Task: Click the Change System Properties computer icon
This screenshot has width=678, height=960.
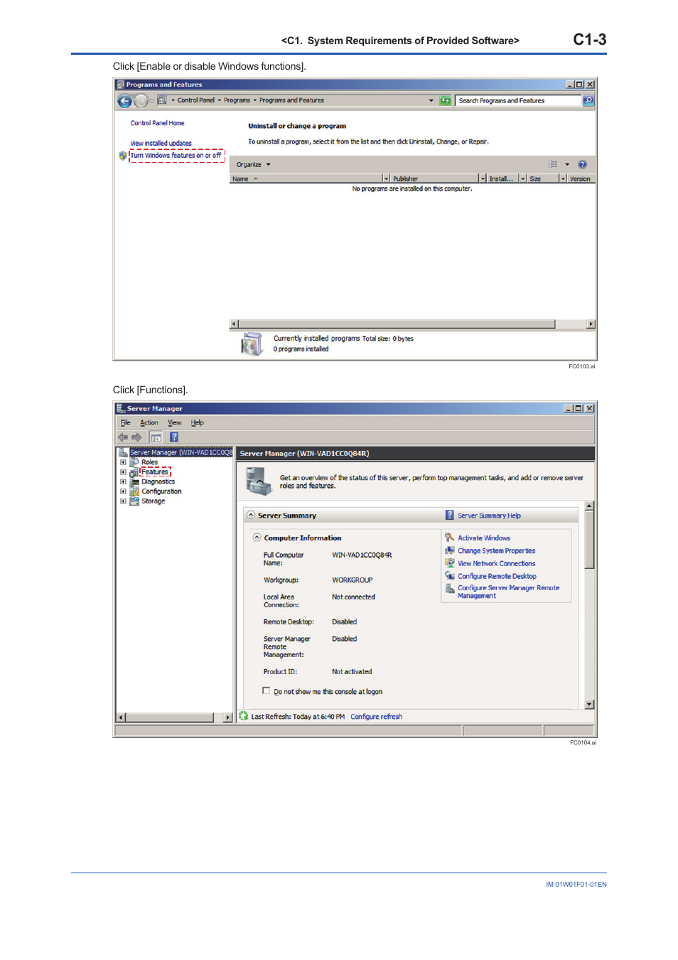Action: pyautogui.click(x=450, y=550)
